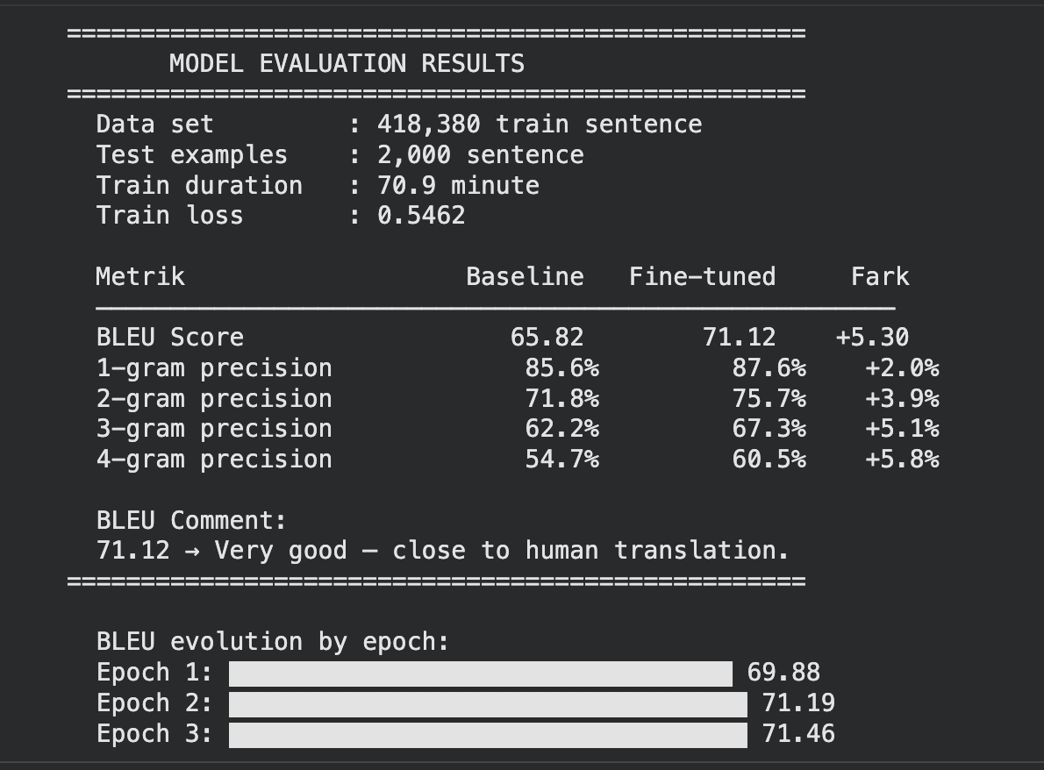The height and width of the screenshot is (770, 1044).
Task: Click the MODEL EVALUATION RESULTS heading
Action: (x=347, y=64)
